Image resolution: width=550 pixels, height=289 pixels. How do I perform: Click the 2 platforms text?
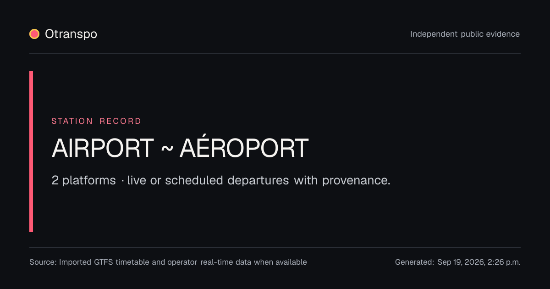coord(84,180)
